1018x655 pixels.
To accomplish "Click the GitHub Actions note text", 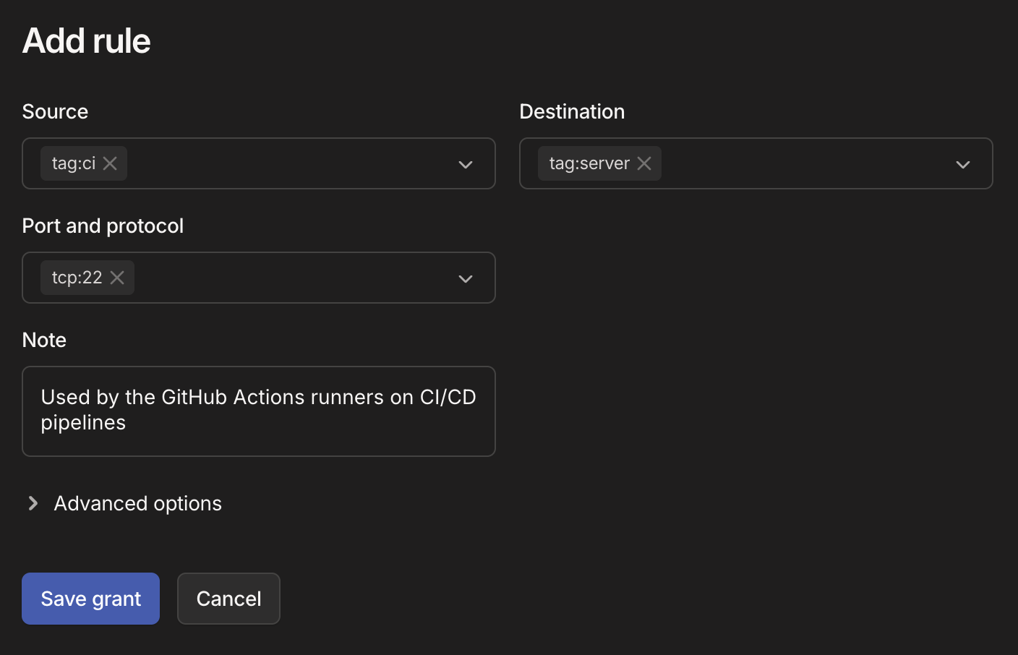I will [259, 397].
